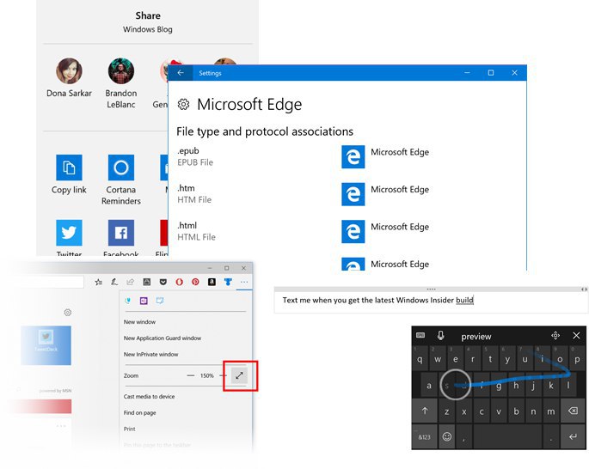The image size is (589, 469).
Task: Choose Print in Edge menu
Action: pos(130,429)
